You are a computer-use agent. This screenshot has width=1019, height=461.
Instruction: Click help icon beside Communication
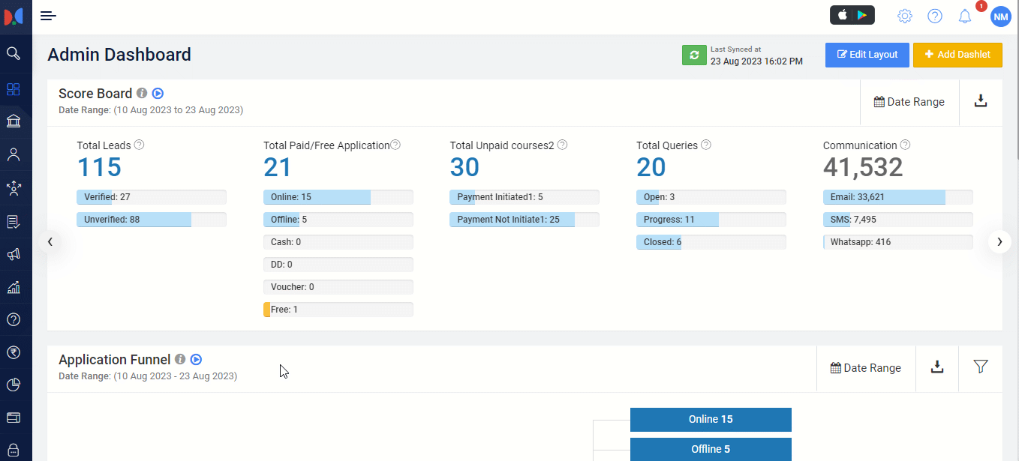point(906,145)
